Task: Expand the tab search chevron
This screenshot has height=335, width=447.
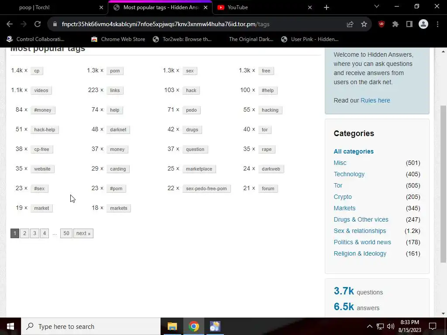Action: (x=377, y=6)
